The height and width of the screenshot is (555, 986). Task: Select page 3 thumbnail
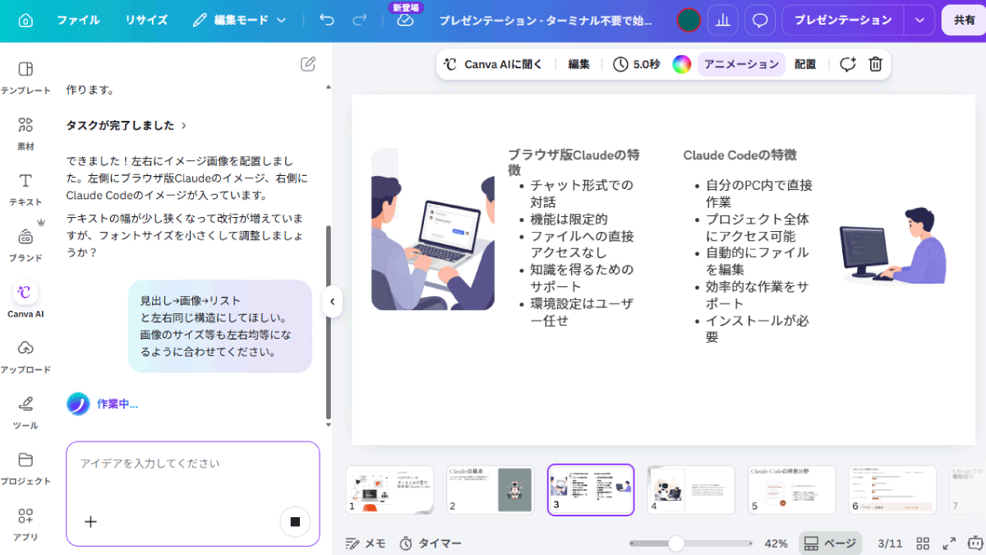[x=591, y=490]
